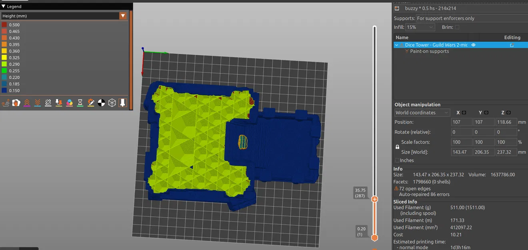Screen dimensions: 528x250
Task: Toggle color changes CMY icon
Action: 70,103
